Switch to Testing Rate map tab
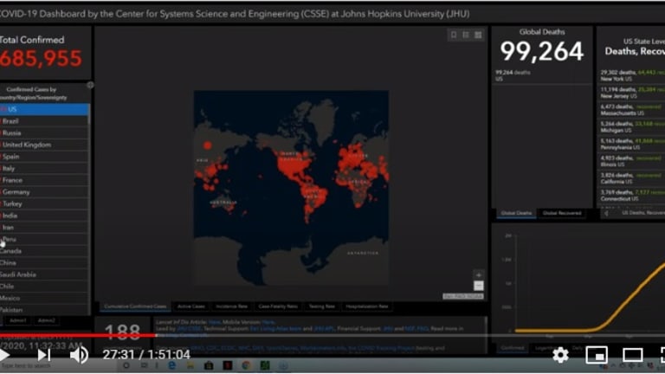This screenshot has width=665, height=374. pyautogui.click(x=321, y=306)
